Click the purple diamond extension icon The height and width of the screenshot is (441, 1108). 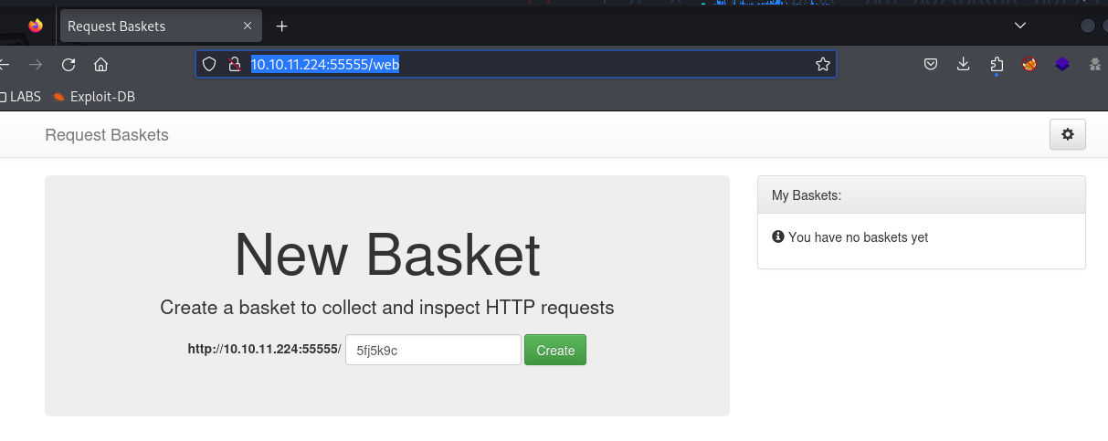click(x=1061, y=64)
